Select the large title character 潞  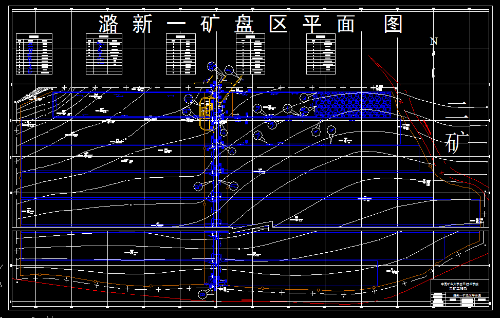108,24
